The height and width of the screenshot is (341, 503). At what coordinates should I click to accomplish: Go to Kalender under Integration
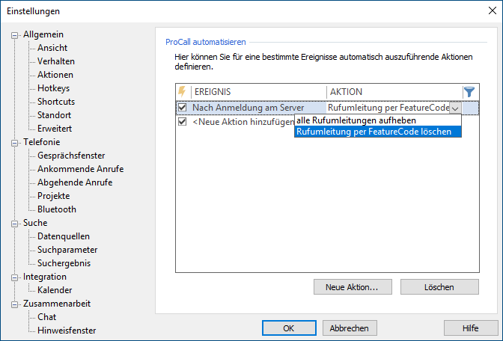(55, 290)
